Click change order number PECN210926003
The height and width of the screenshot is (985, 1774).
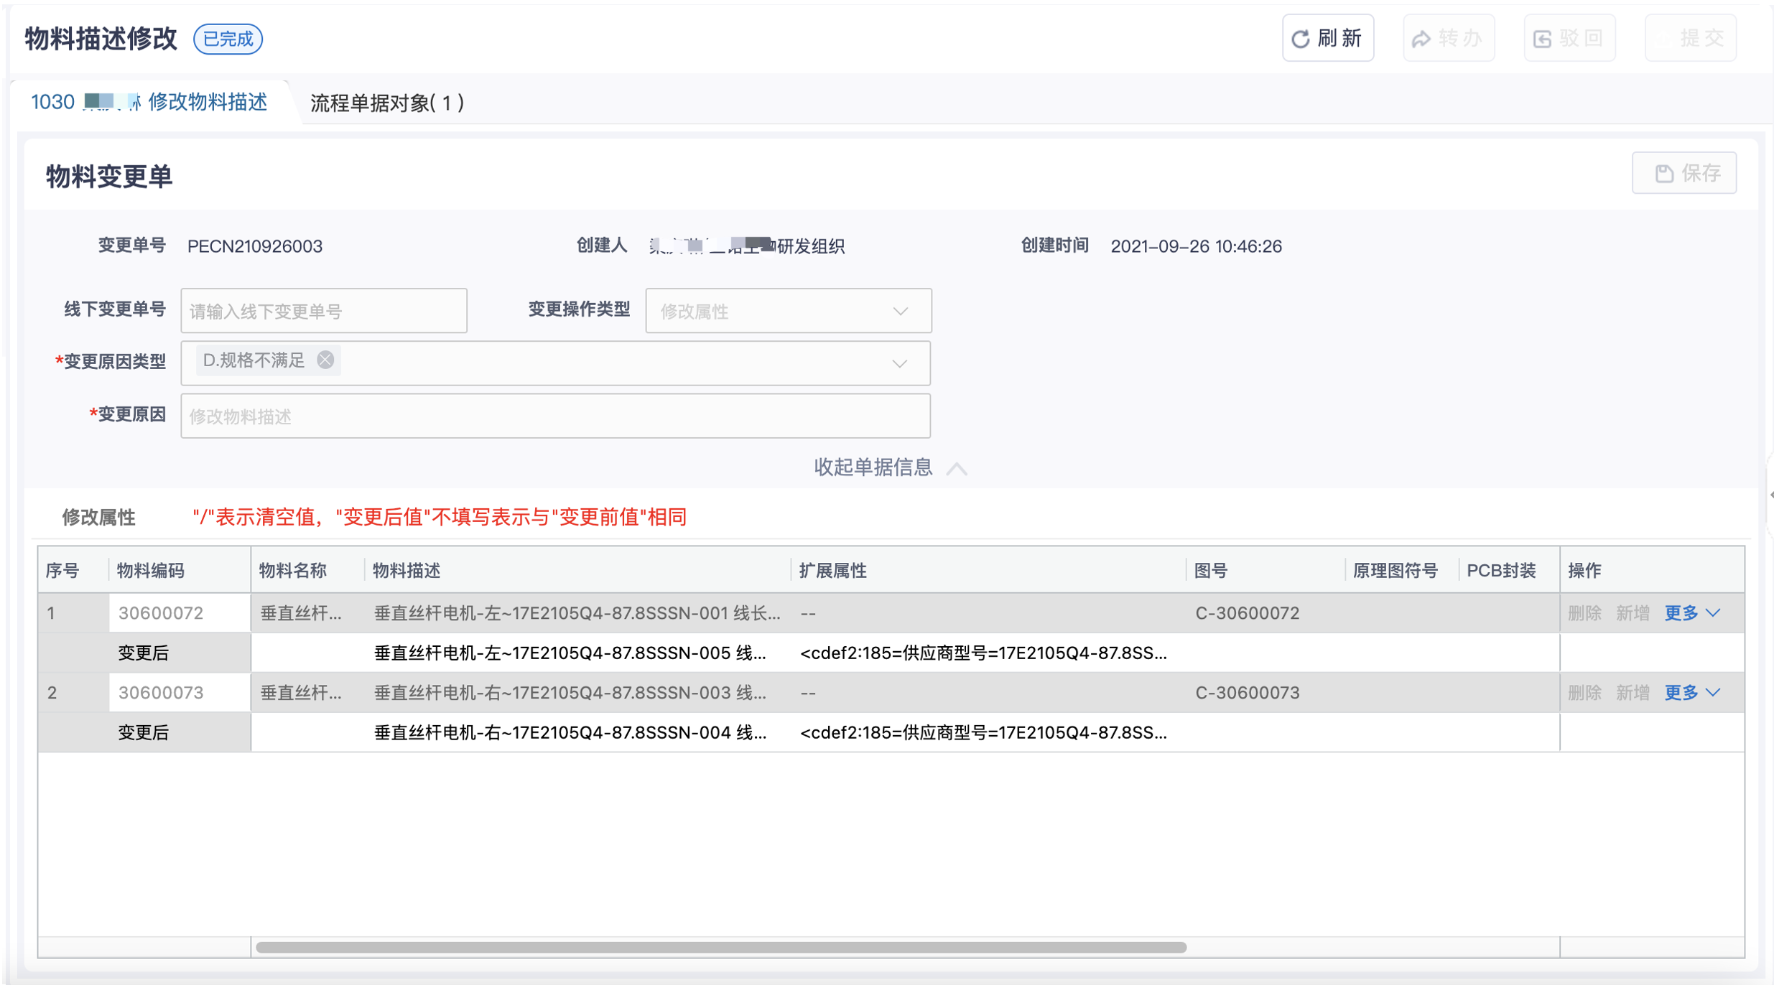coord(255,246)
